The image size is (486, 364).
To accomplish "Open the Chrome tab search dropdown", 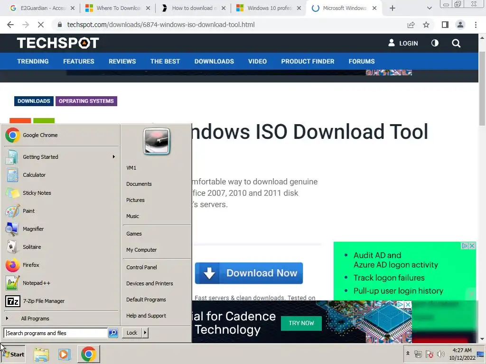I will [429, 9].
